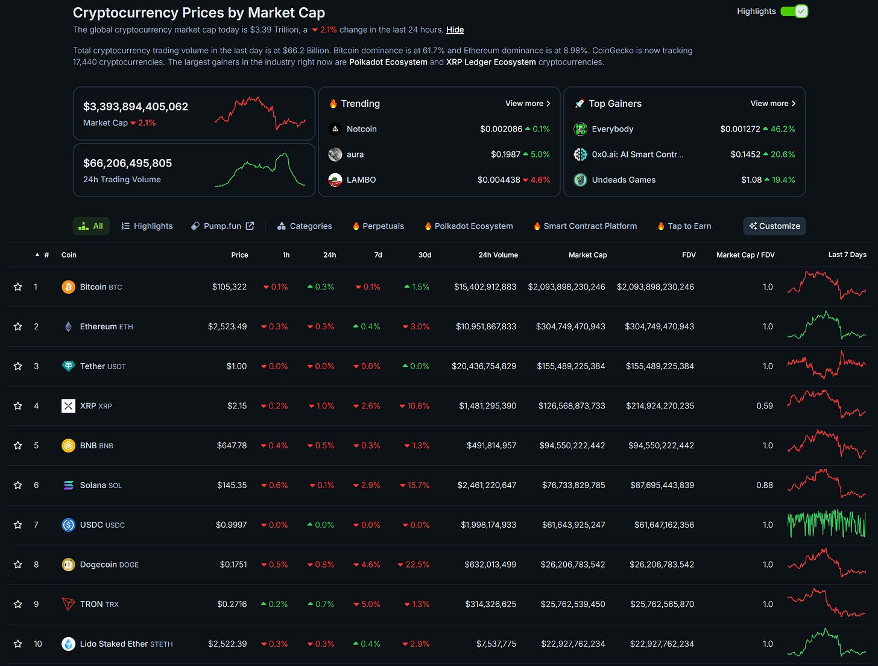Open the Smart Contract Platform tab

tap(585, 226)
